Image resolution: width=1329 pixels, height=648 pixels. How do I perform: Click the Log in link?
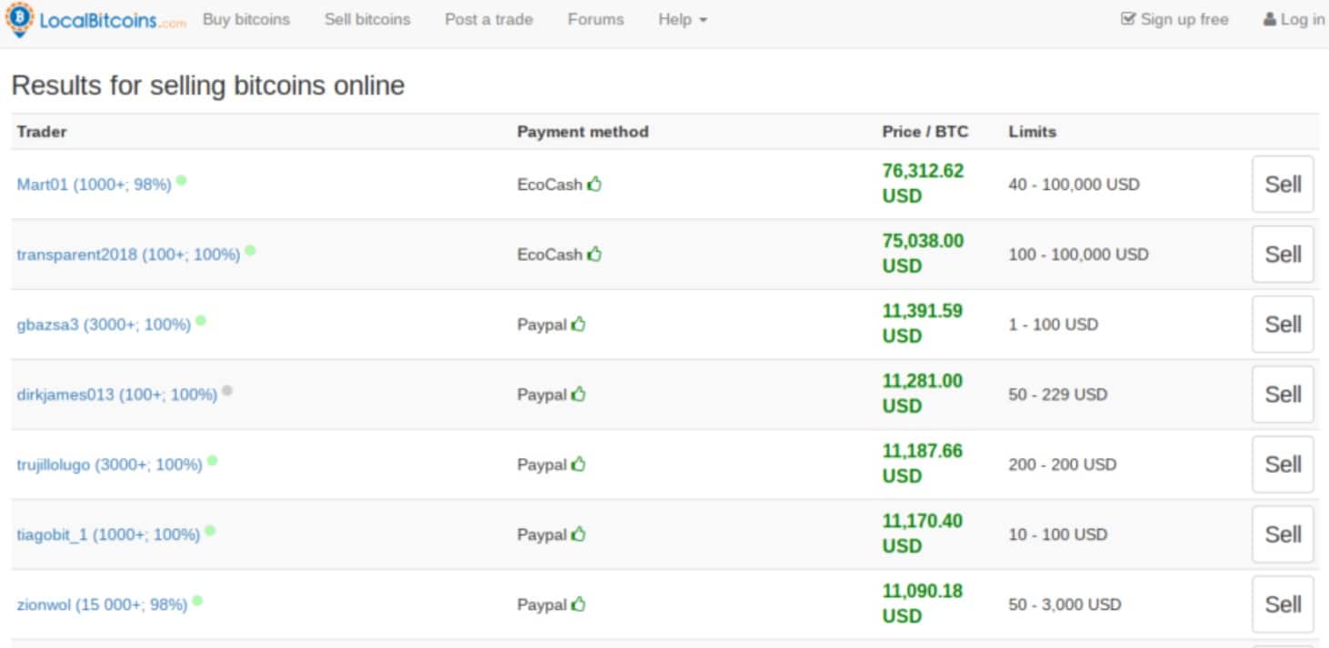click(1294, 19)
